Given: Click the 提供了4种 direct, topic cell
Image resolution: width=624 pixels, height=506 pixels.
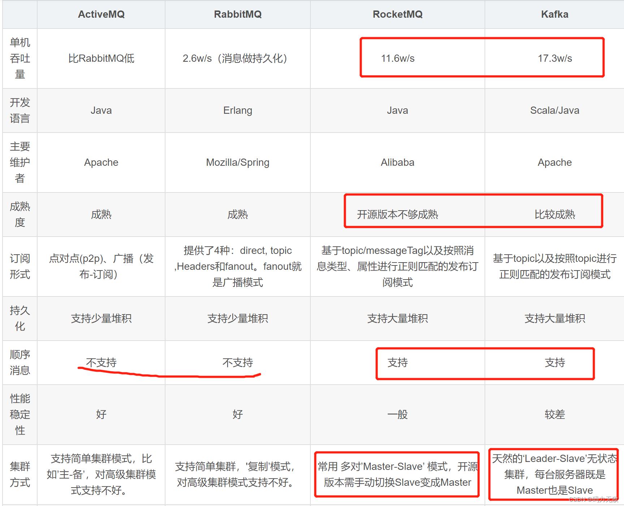Looking at the screenshot, I should point(238,267).
